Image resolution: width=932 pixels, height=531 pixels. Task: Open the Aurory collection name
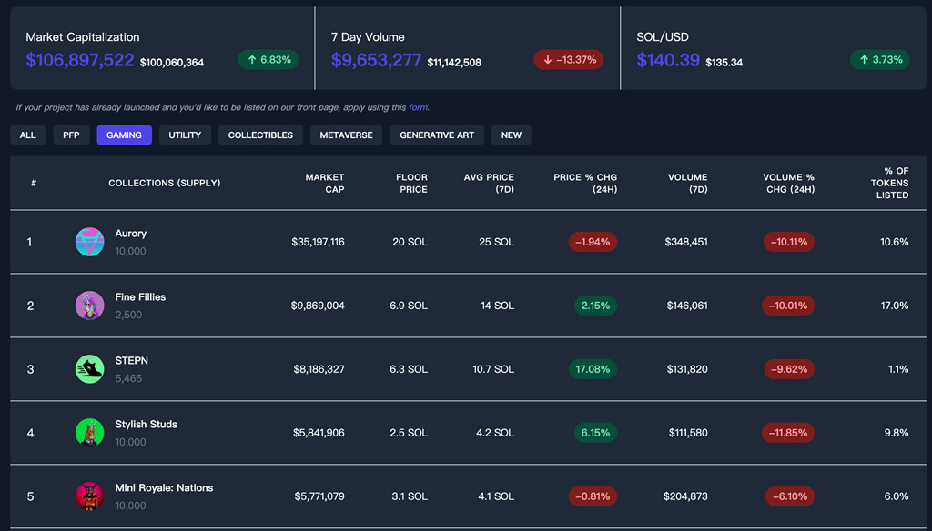[131, 234]
